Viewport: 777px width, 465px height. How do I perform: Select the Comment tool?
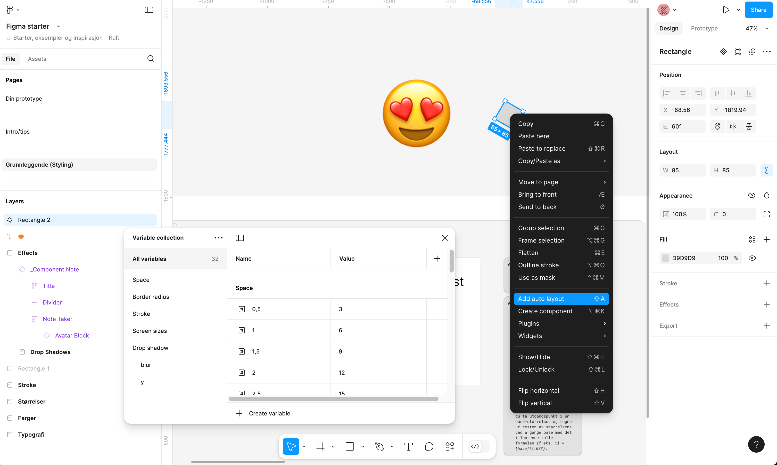tap(429, 446)
